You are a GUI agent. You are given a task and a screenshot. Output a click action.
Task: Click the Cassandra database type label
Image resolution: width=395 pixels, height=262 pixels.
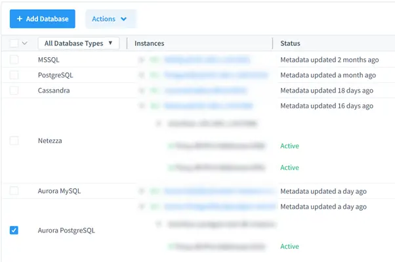54,90
